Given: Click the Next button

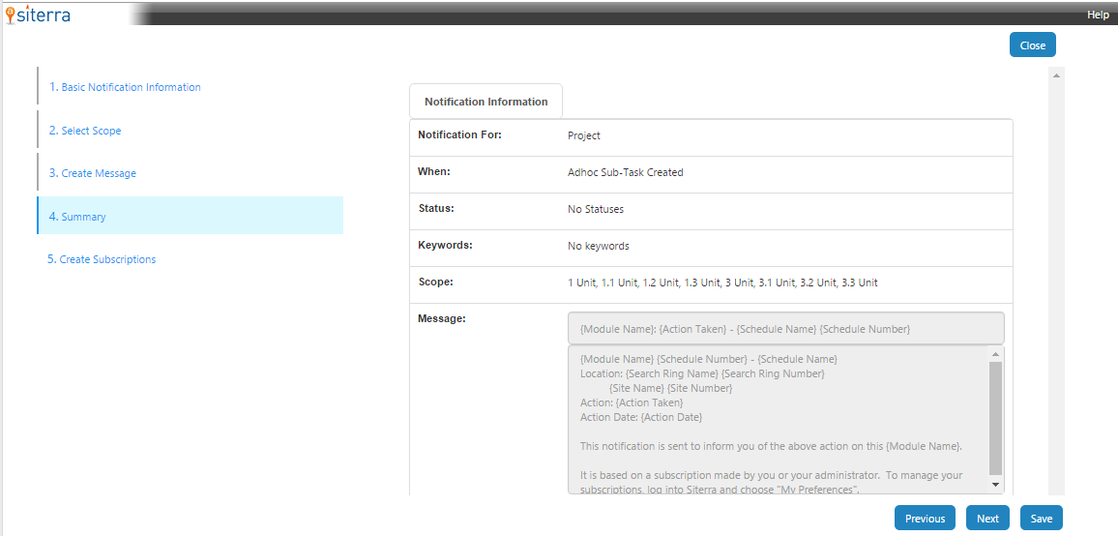Looking at the screenshot, I should 987,519.
